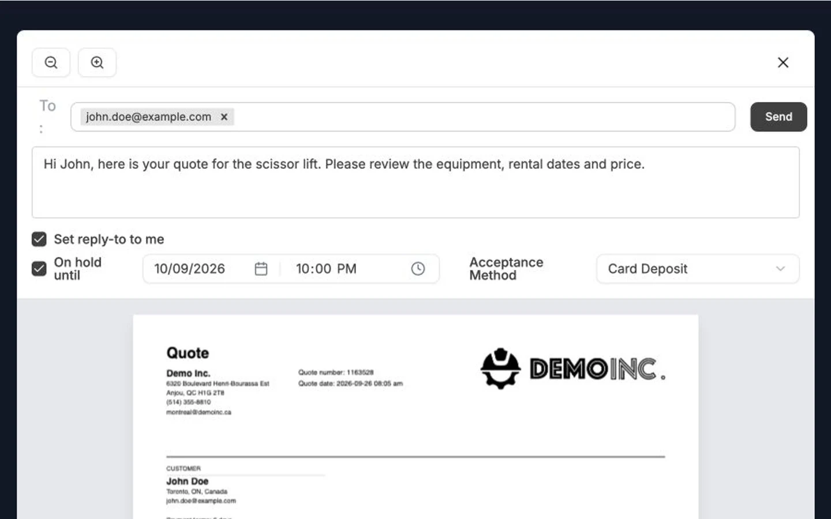Zoom in the quote preview
831x519 pixels.
click(97, 62)
